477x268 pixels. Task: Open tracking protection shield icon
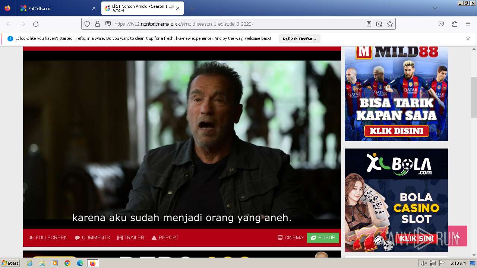pyautogui.click(x=87, y=24)
